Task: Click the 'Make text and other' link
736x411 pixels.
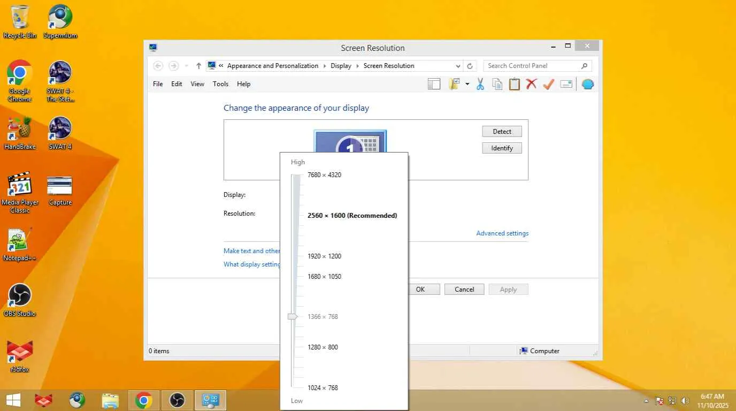Action: (252, 251)
